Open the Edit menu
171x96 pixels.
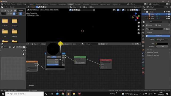[x=9, y=4]
